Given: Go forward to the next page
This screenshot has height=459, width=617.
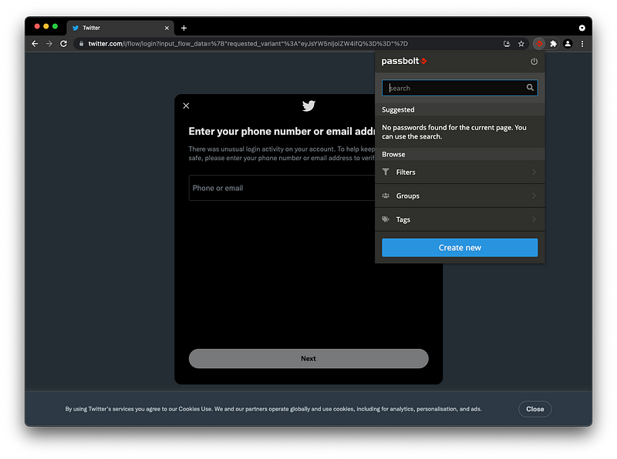Looking at the screenshot, I should tap(49, 44).
